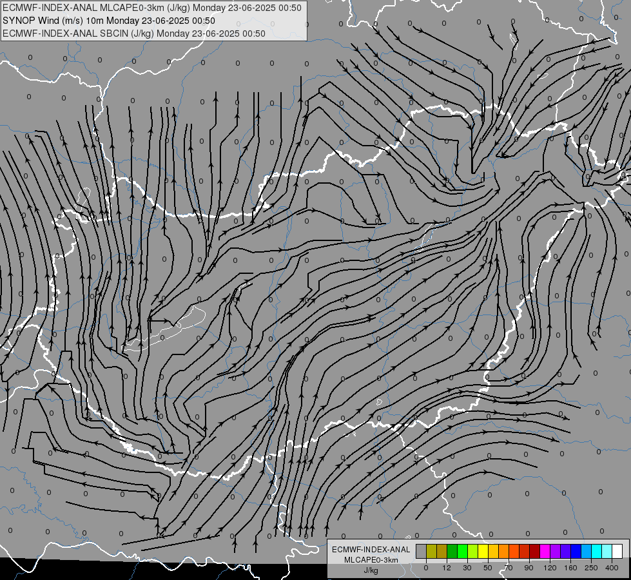Pick the bright green legend swatch
This screenshot has height=580, width=631.
[462, 551]
